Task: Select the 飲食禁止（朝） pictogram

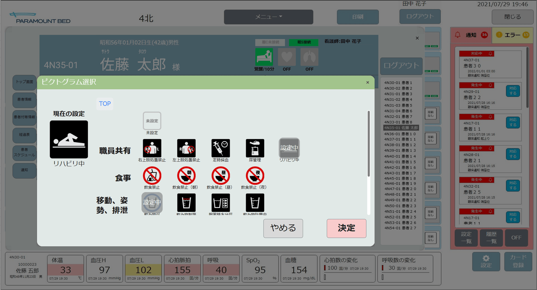Action: click(186, 176)
